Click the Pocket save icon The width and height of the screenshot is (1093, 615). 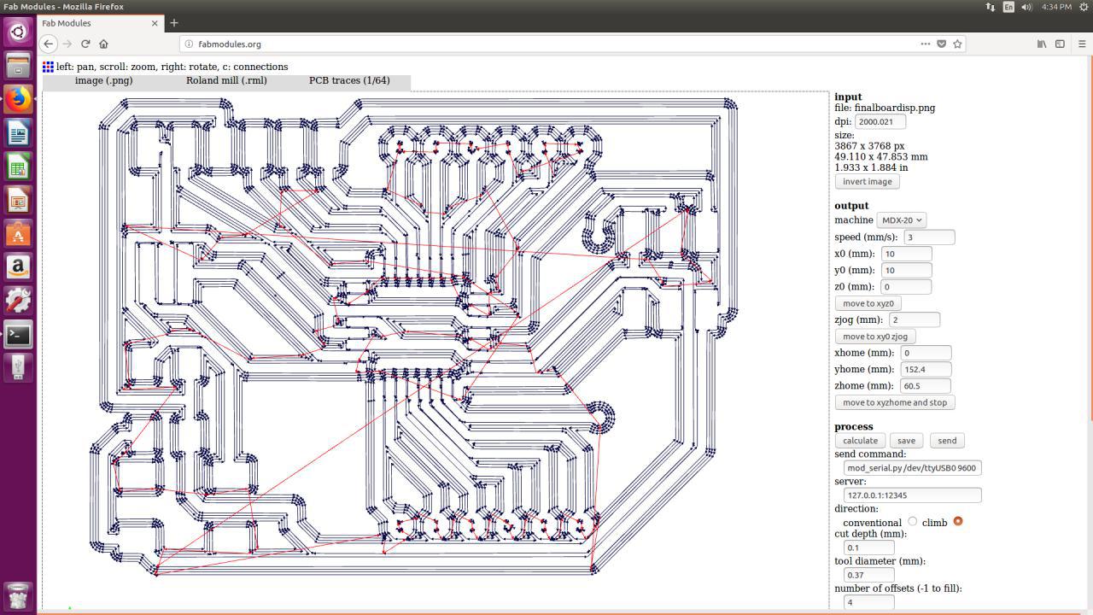coord(942,44)
